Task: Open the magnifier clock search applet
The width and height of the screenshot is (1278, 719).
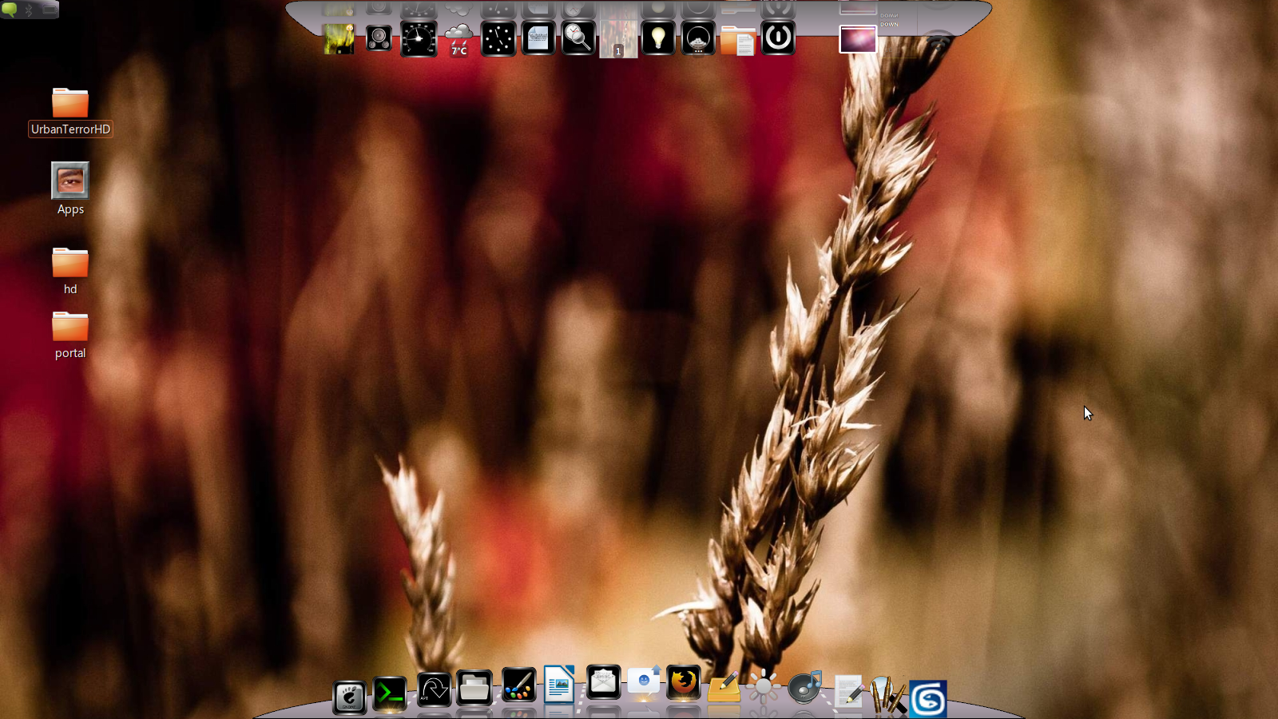Action: 577,38
